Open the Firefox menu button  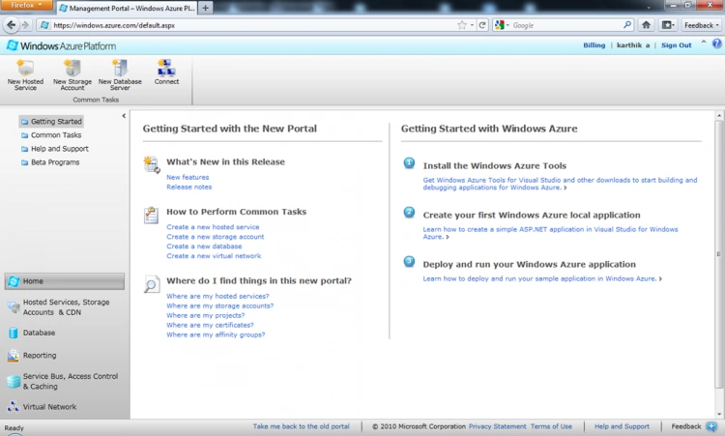27,5
